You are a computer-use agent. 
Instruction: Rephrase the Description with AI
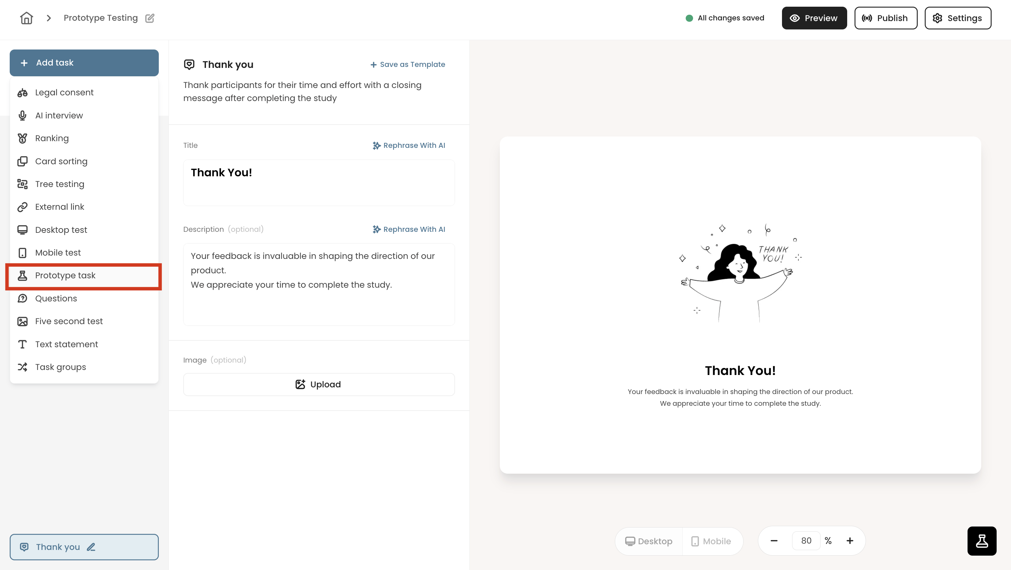[x=409, y=229]
